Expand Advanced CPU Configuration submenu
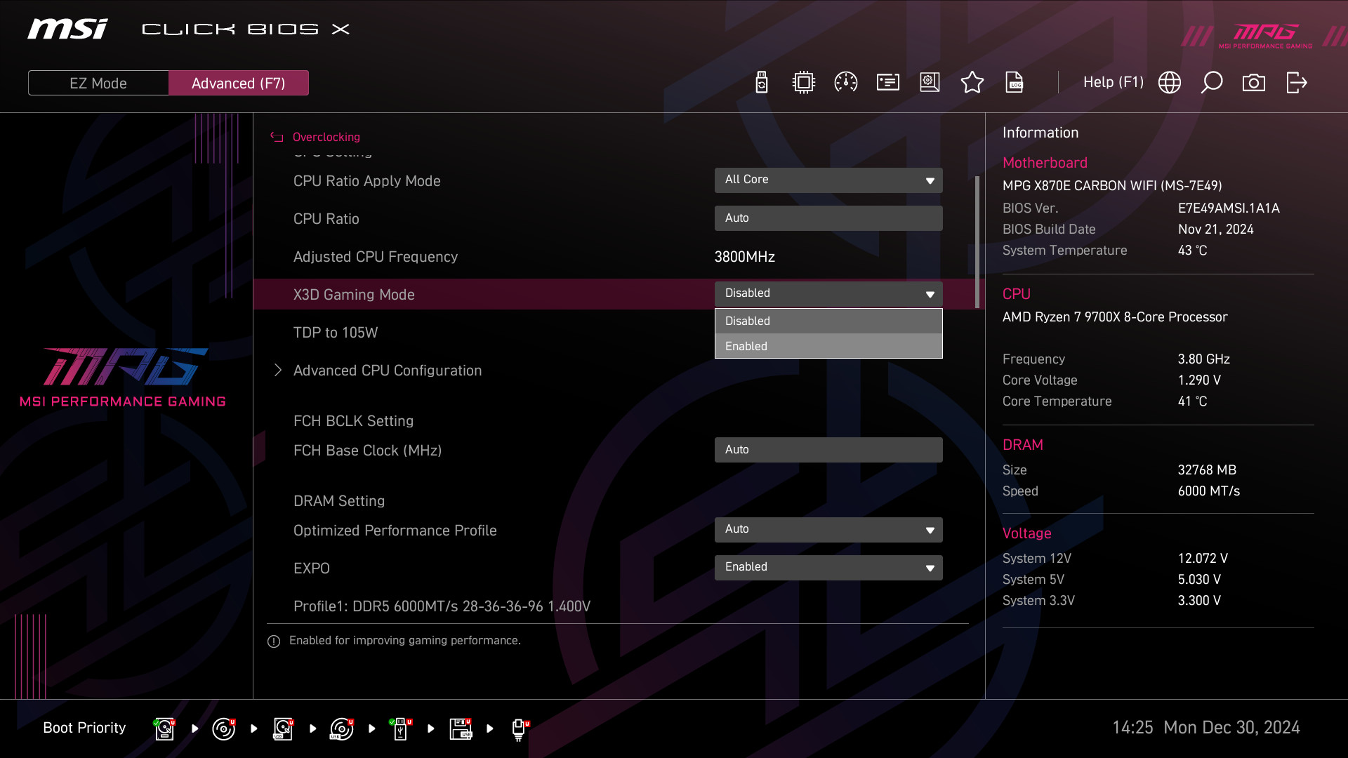This screenshot has width=1348, height=758. click(x=388, y=371)
